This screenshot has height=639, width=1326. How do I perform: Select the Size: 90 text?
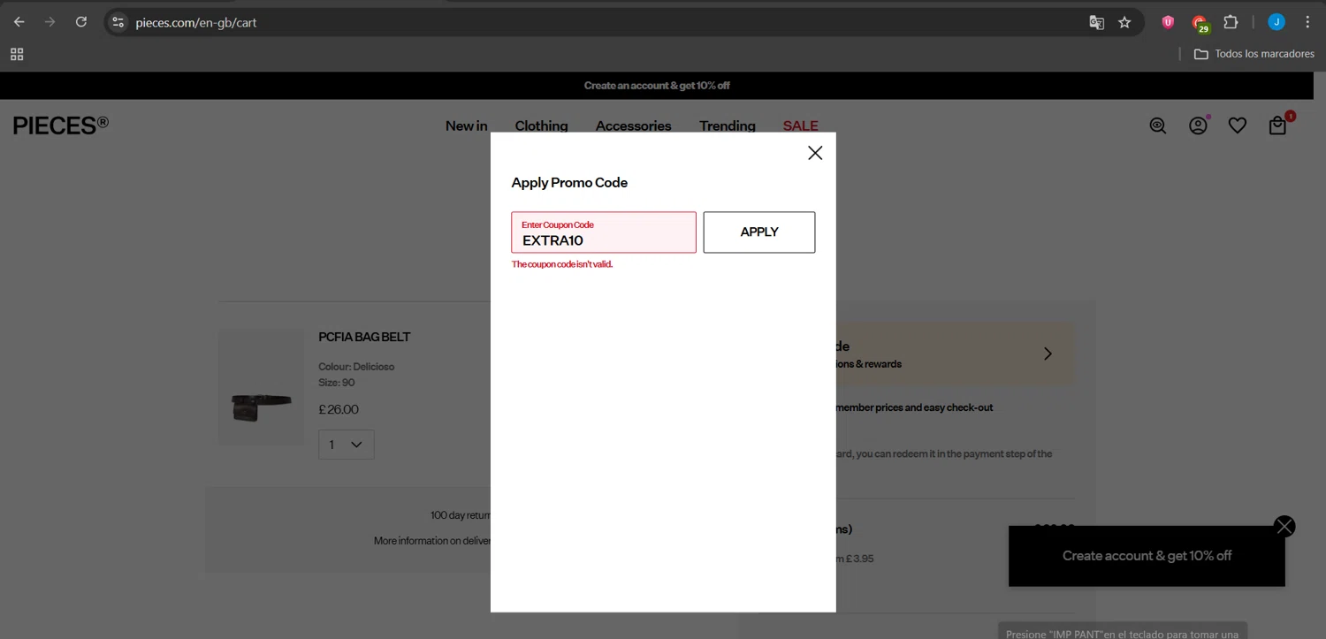point(337,383)
